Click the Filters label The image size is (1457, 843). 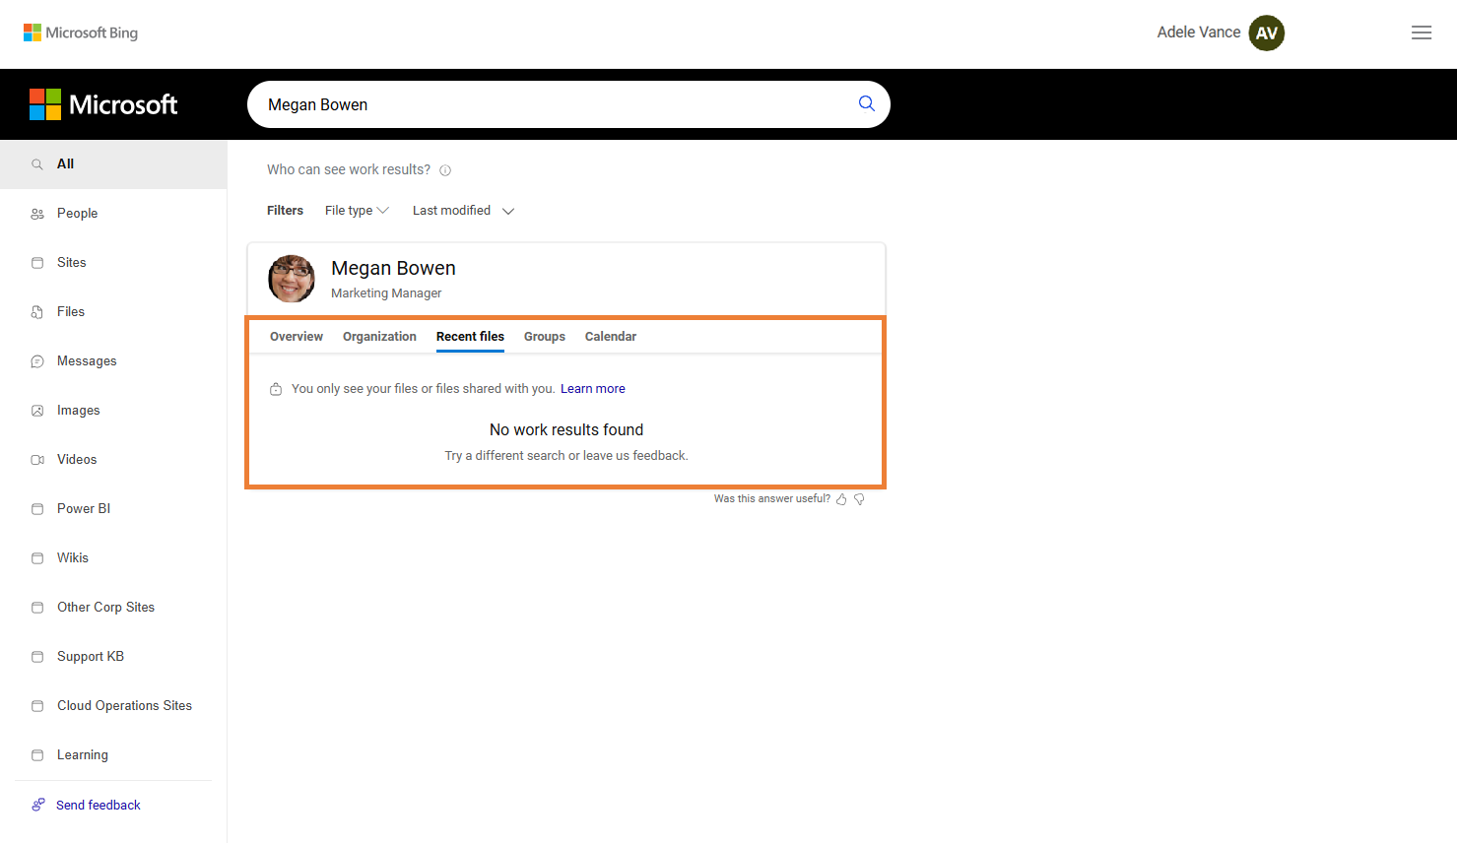click(x=285, y=211)
